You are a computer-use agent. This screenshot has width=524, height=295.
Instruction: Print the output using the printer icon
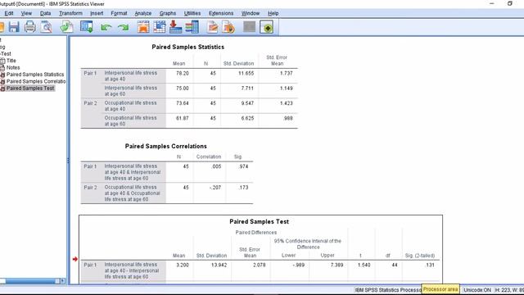coord(29,27)
